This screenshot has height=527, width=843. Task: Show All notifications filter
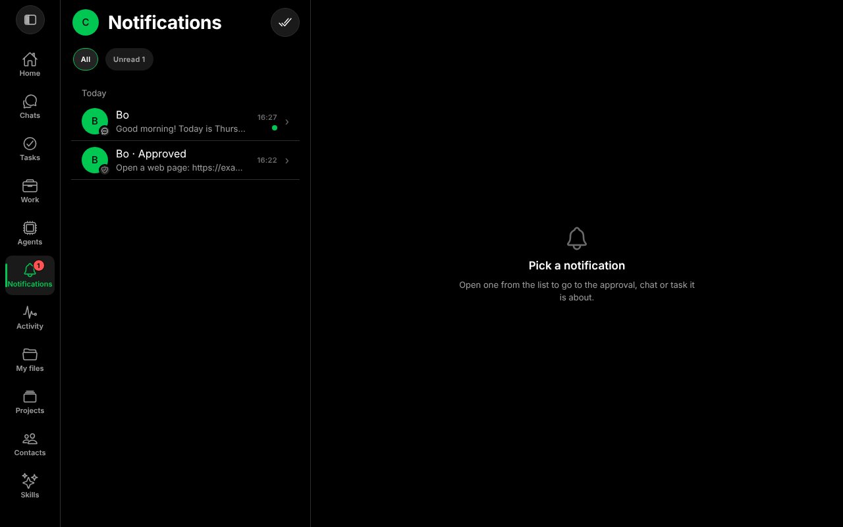point(86,59)
